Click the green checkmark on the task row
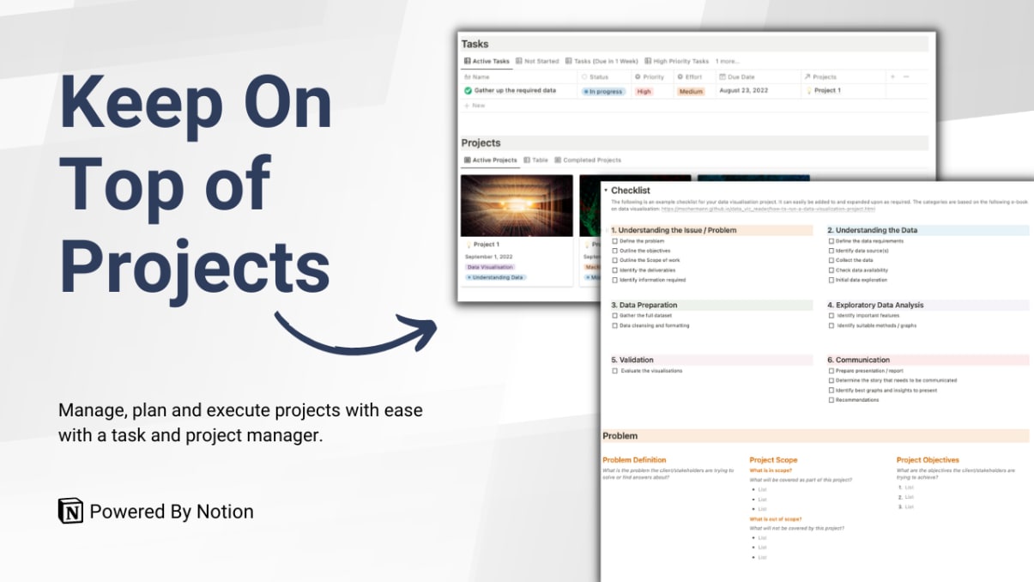 (x=467, y=91)
